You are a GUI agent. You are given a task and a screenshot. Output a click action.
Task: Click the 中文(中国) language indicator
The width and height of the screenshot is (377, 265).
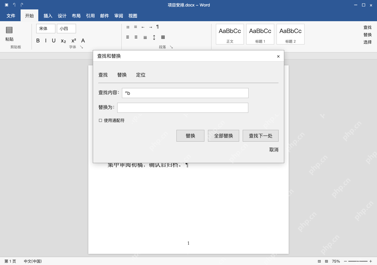(x=33, y=261)
